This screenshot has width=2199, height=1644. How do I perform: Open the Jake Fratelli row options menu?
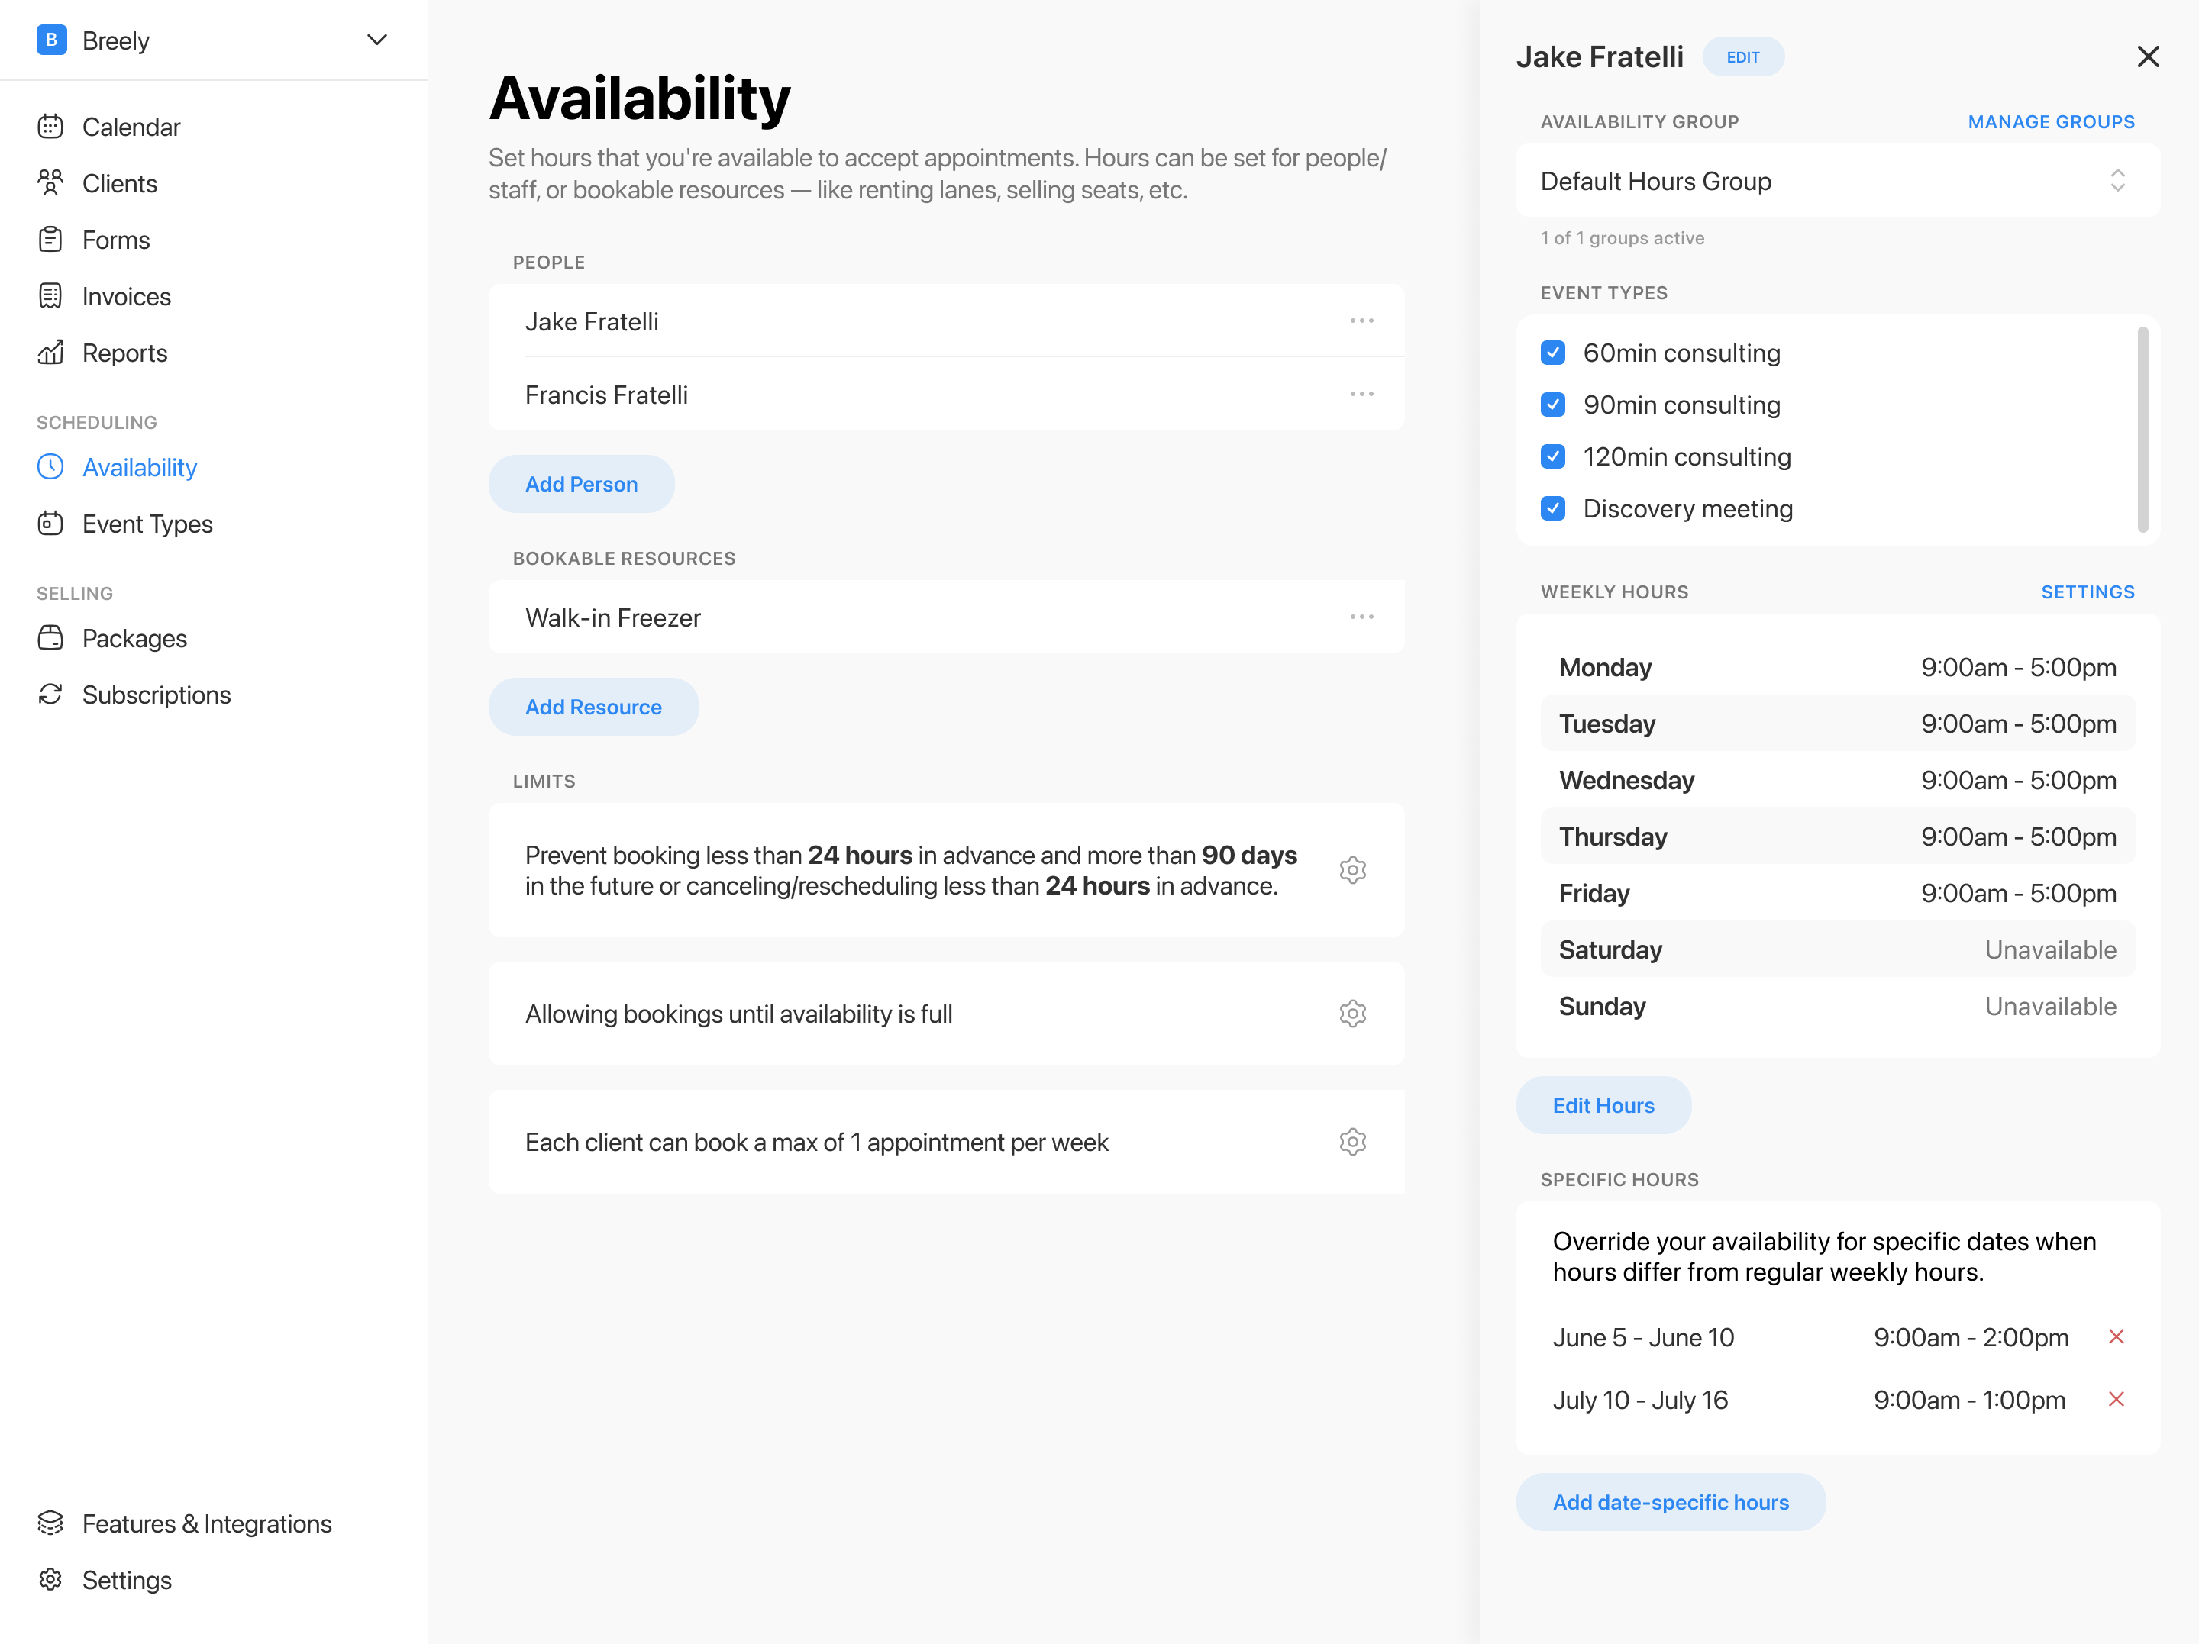1362,320
